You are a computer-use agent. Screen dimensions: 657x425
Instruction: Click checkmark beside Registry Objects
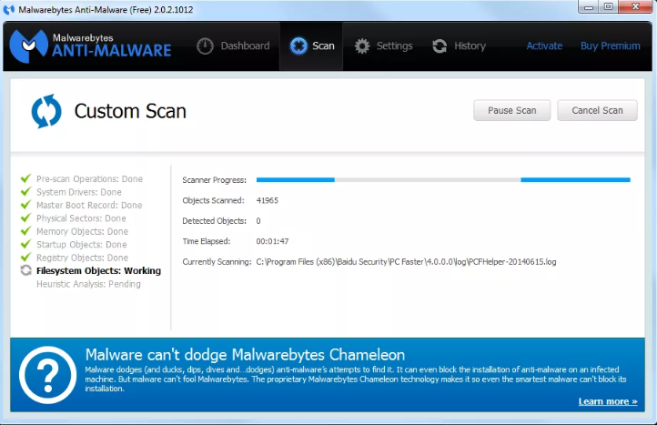coord(26,257)
